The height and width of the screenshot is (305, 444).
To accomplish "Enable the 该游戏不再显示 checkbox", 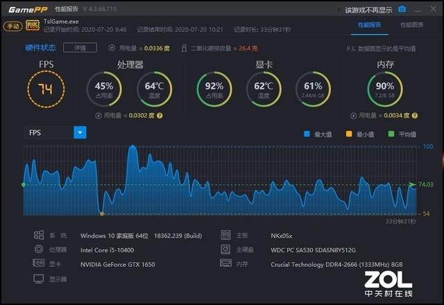I will (x=339, y=10).
